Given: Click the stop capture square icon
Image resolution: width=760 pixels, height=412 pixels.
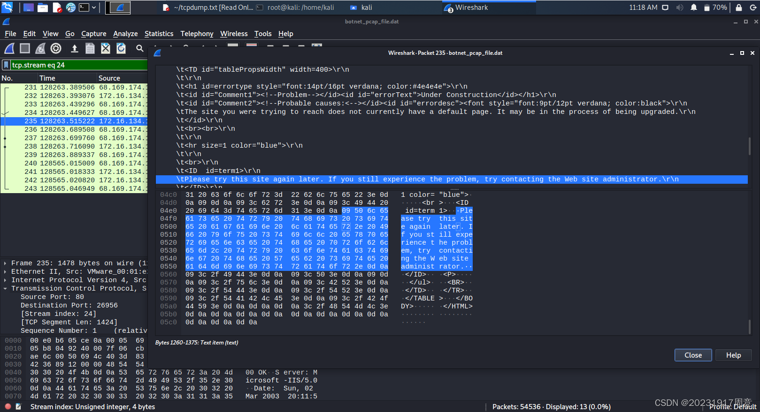Looking at the screenshot, I should tap(25, 48).
